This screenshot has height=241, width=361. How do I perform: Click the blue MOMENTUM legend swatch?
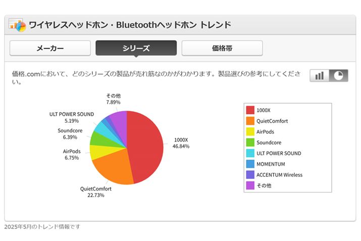[x=250, y=164]
